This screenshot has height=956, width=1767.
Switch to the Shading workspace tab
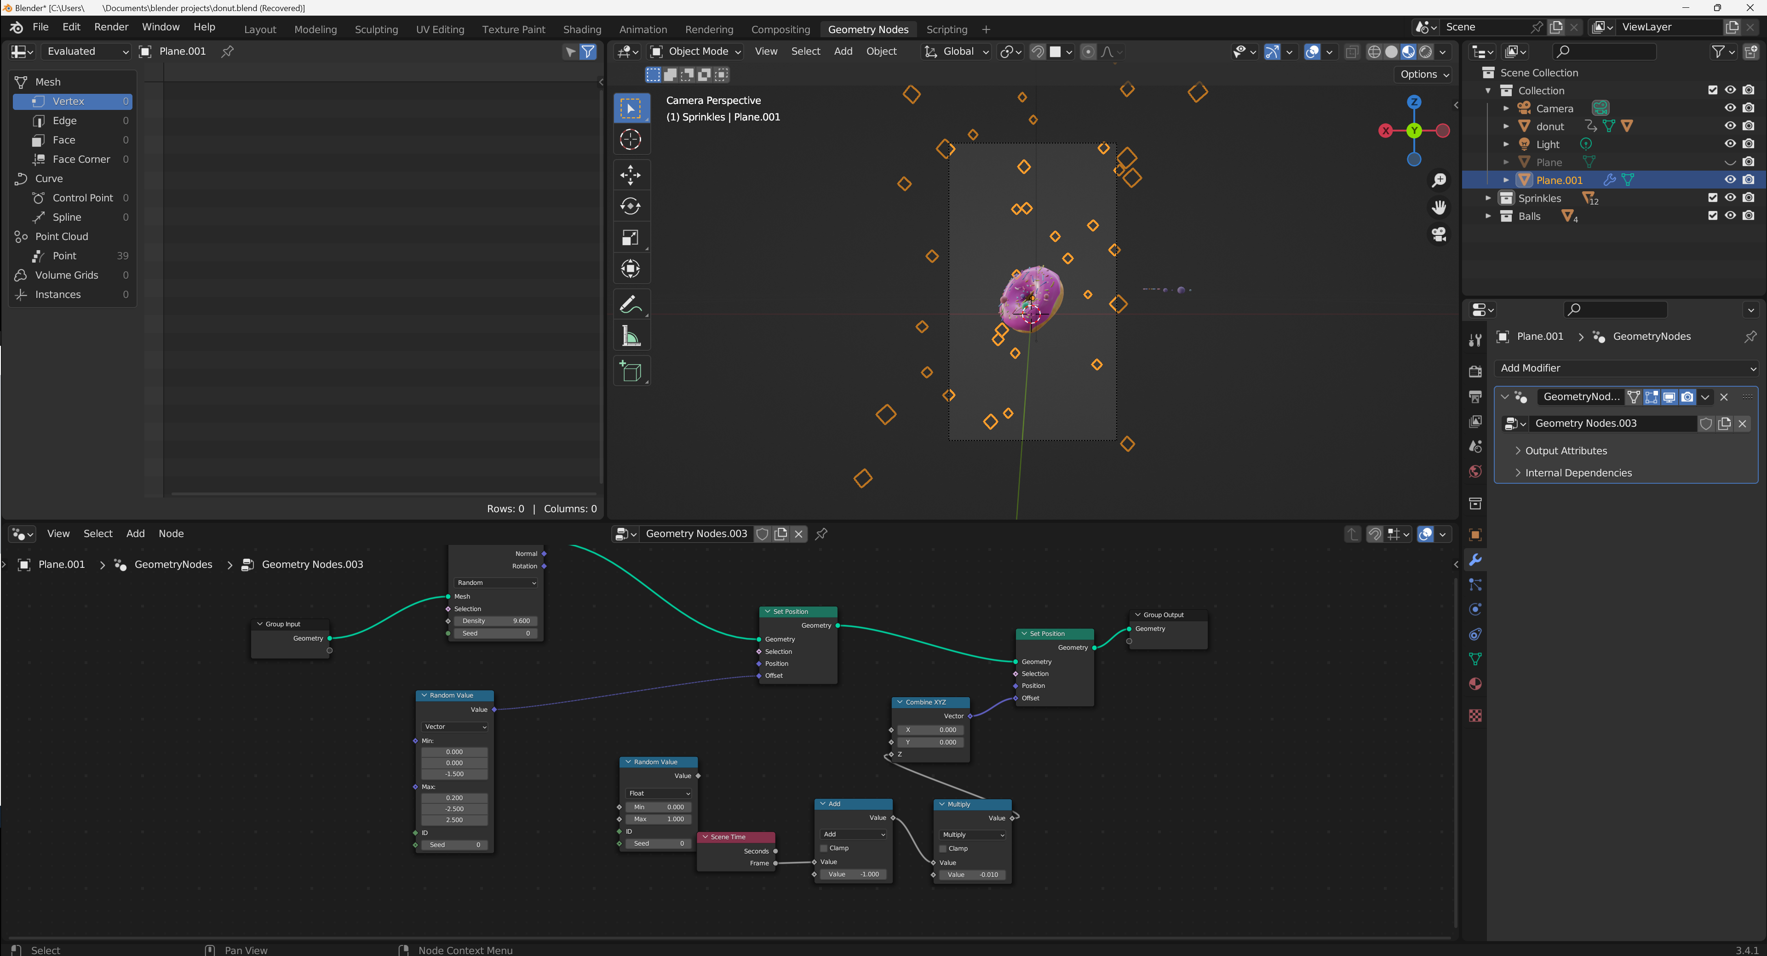tap(582, 29)
